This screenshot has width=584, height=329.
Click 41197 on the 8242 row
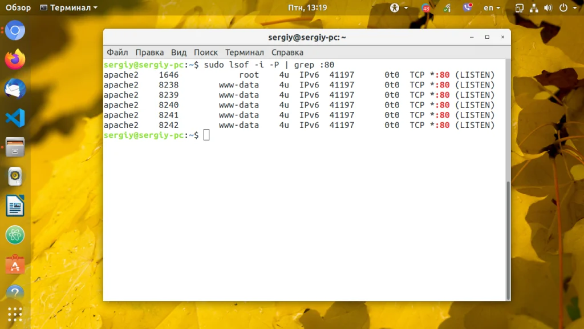tap(342, 125)
